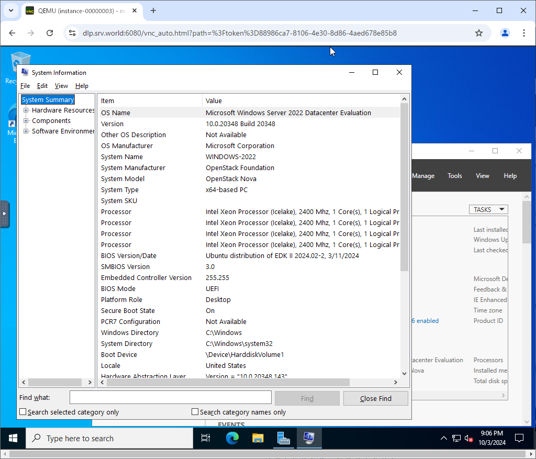Click the details pane horizontal scrollbar thumb
The height and width of the screenshot is (459, 536).
pos(228,383)
